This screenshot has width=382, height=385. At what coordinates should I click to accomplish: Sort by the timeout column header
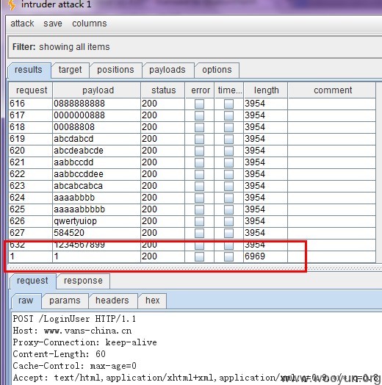pyautogui.click(x=229, y=90)
